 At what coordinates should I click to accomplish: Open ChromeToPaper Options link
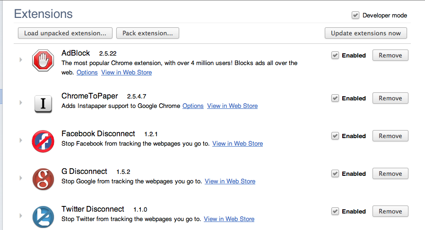[193, 106]
